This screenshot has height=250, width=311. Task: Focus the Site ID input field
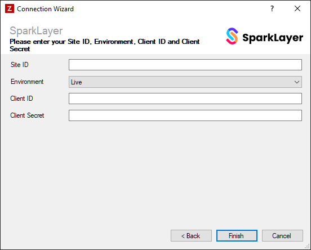185,65
